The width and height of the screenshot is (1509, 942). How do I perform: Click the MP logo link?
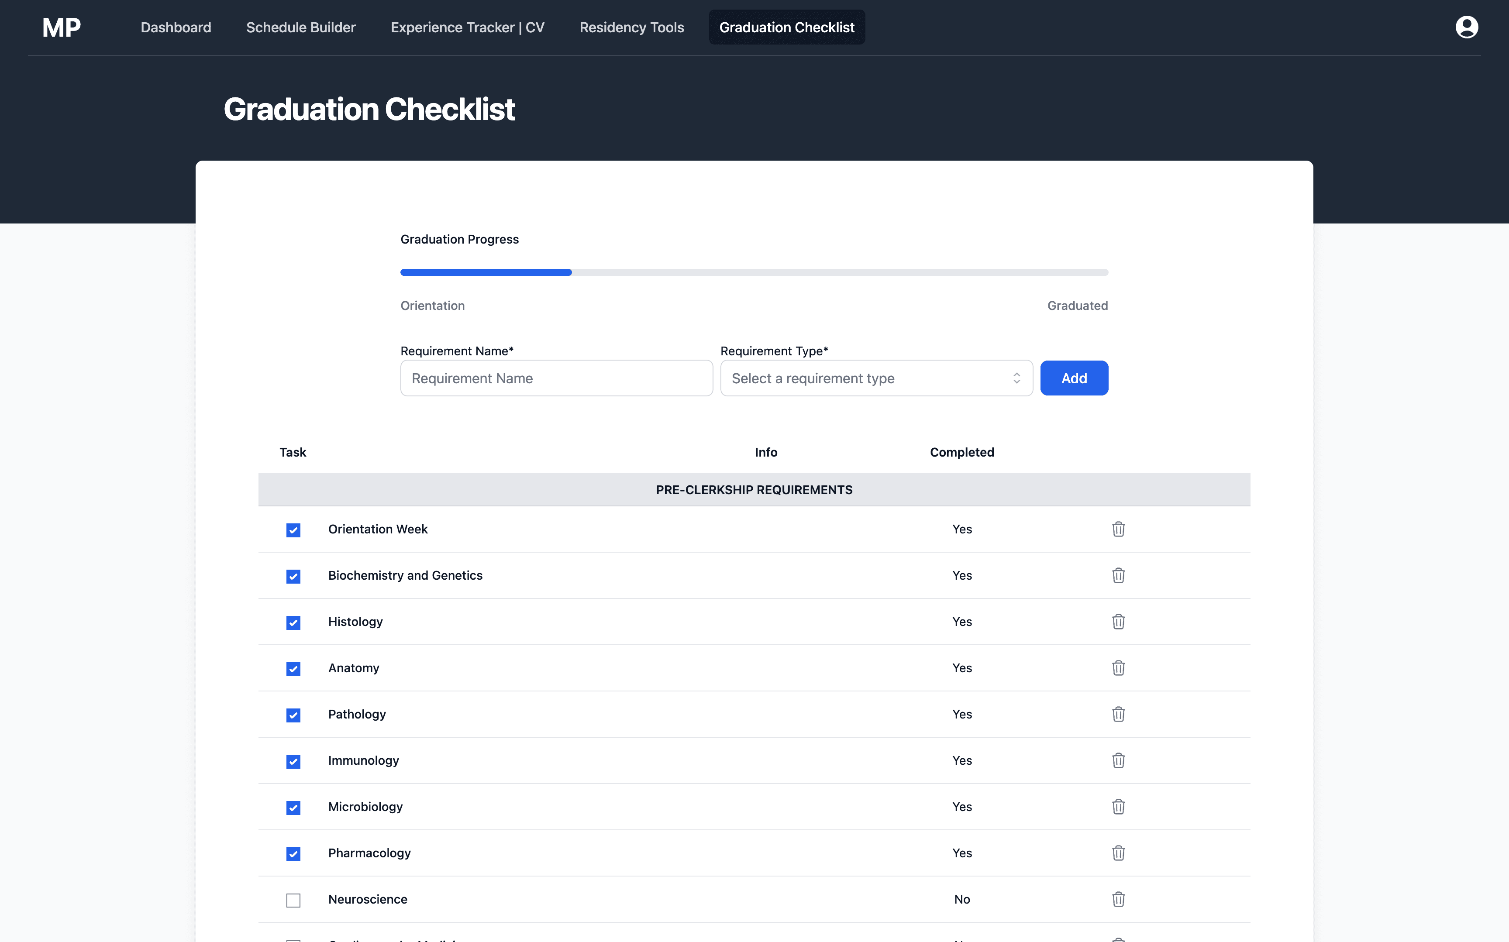click(x=61, y=28)
